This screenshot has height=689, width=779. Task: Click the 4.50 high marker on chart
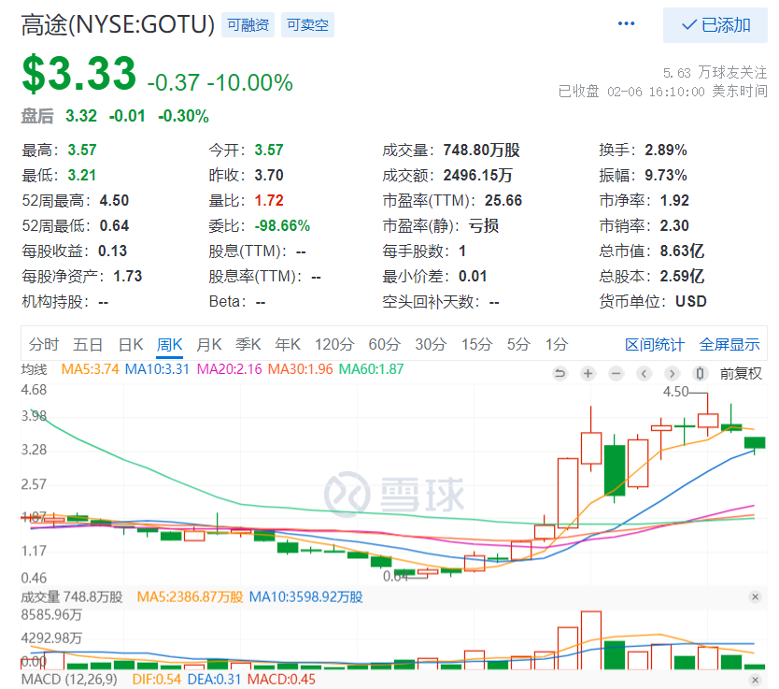coord(675,392)
